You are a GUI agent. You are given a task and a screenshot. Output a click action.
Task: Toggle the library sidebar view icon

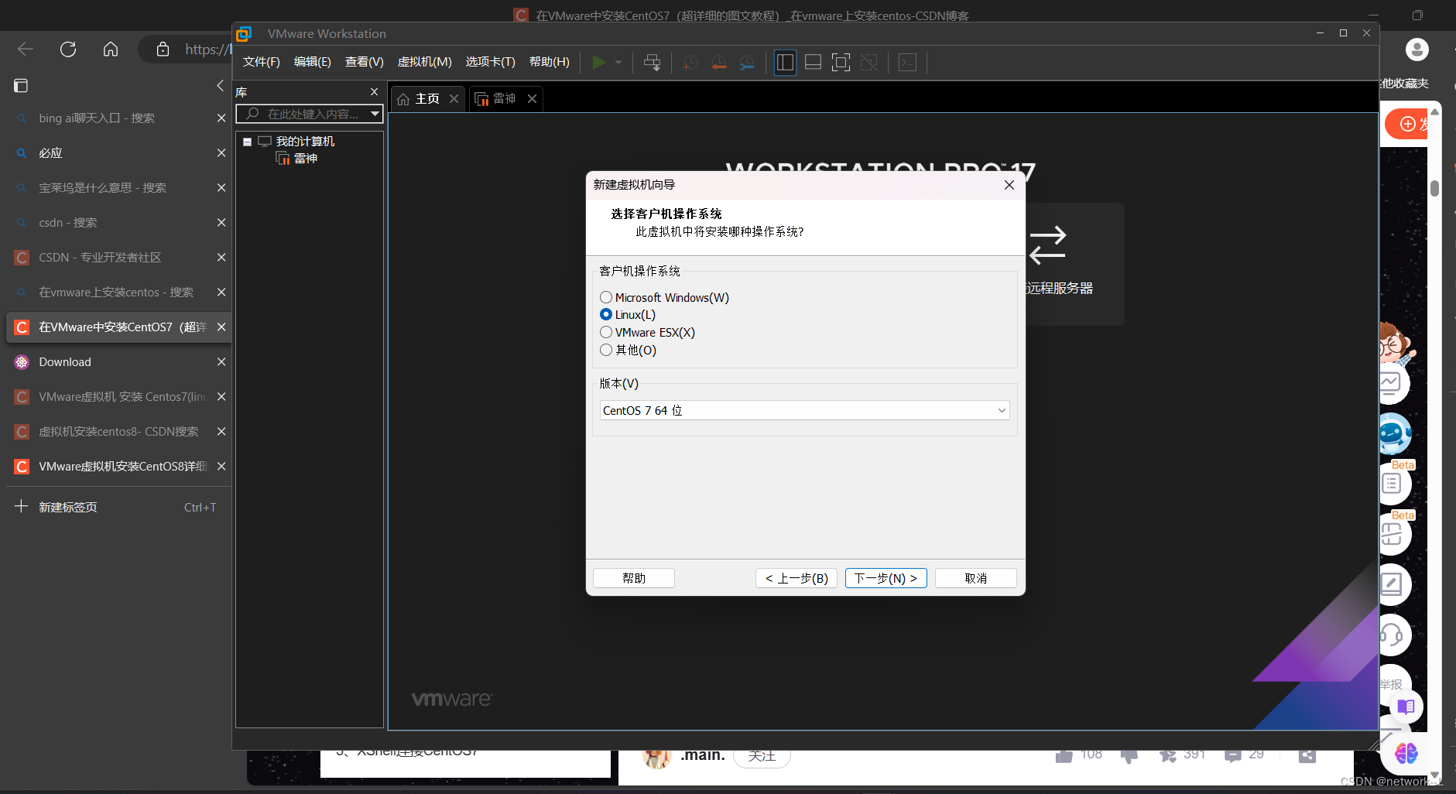point(785,63)
